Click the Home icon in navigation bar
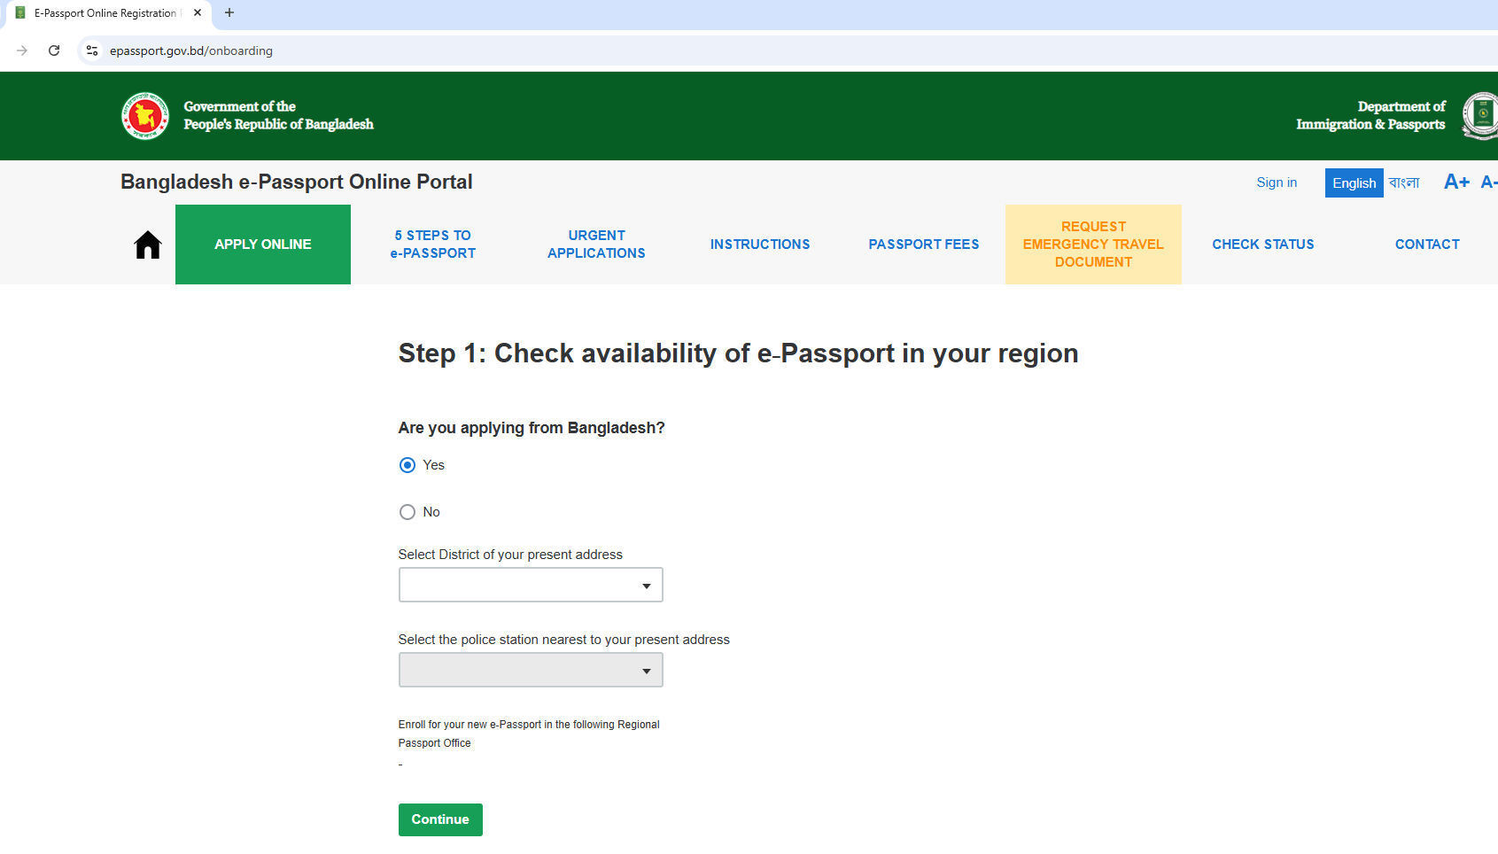The width and height of the screenshot is (1498, 854). coord(146,245)
